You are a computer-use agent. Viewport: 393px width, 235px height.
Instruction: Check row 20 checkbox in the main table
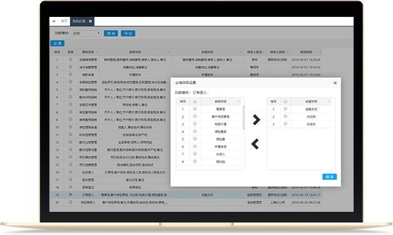tap(71, 202)
